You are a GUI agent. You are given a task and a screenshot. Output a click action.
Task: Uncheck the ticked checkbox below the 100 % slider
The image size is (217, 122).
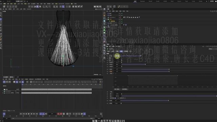[115, 98]
